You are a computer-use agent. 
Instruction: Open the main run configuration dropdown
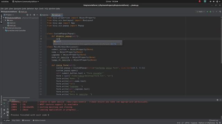tap(200, 12)
